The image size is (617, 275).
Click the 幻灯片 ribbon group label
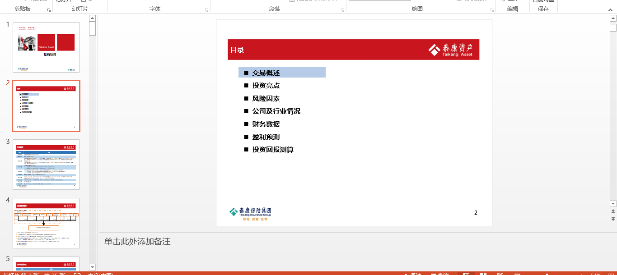point(80,9)
